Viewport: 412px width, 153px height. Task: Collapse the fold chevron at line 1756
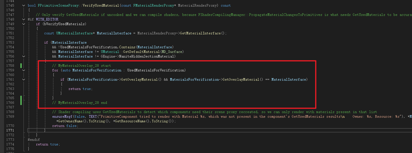click(24, 56)
